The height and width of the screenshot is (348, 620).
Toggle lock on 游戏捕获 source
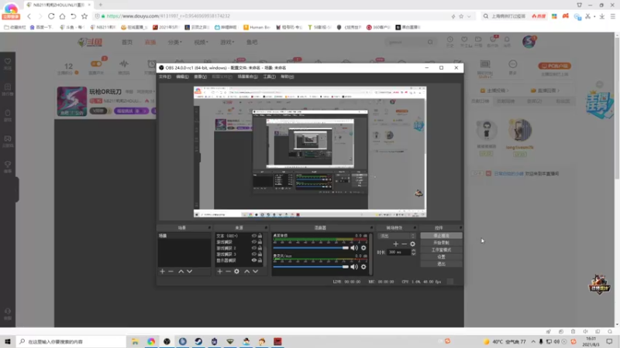260,242
